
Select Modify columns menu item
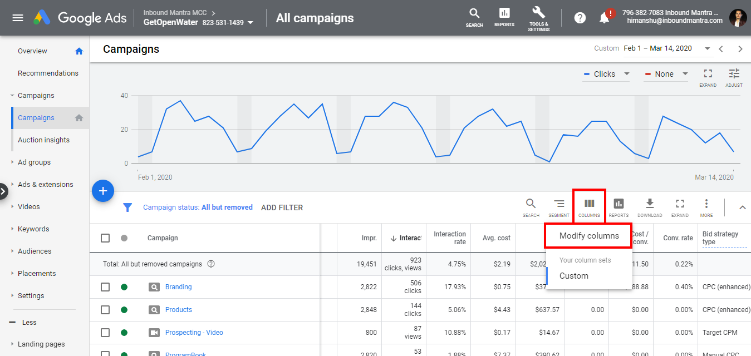(x=589, y=236)
